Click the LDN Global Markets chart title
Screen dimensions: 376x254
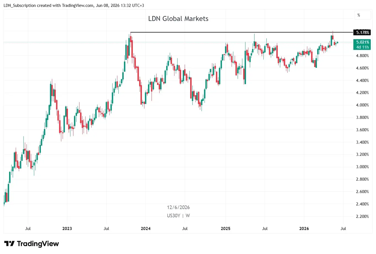178,19
